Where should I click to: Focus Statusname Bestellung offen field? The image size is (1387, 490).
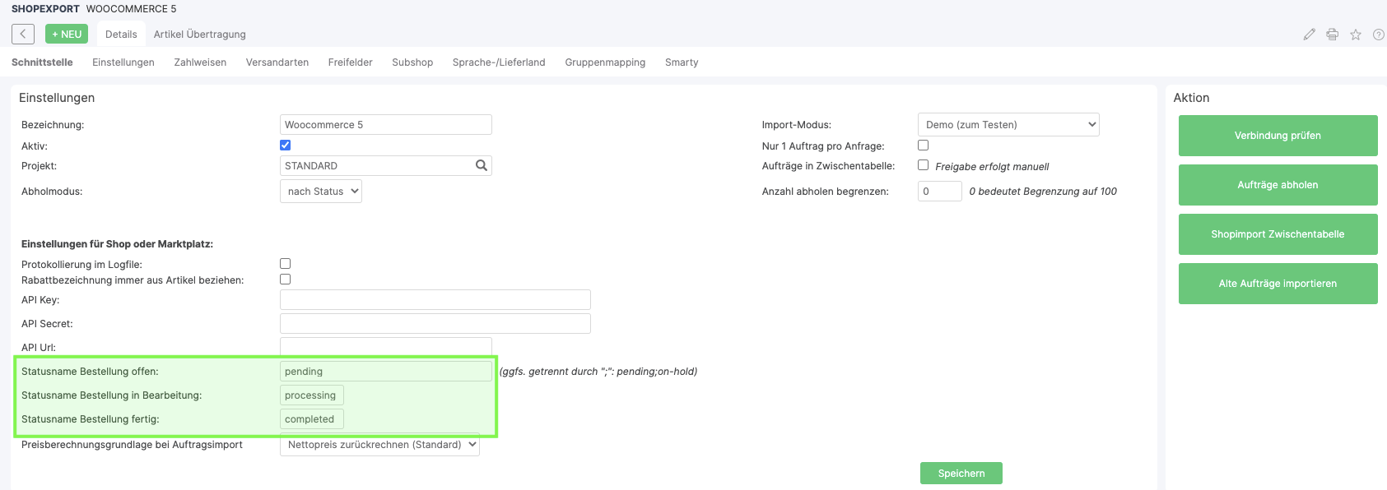pos(386,372)
